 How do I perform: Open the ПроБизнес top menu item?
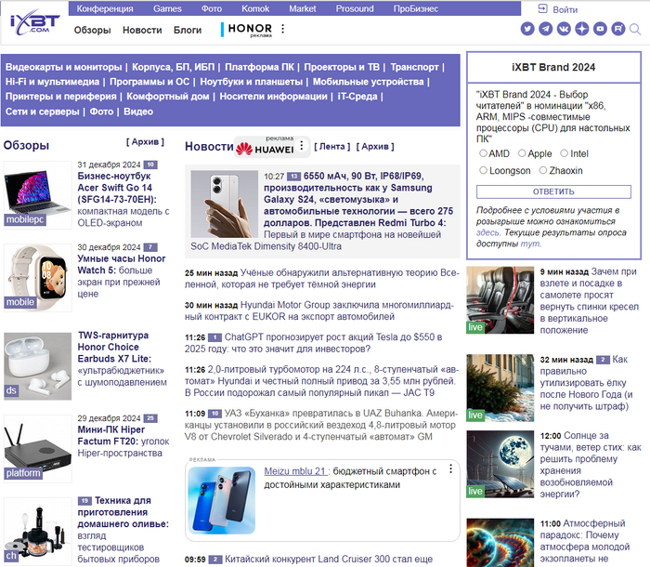[x=416, y=8]
